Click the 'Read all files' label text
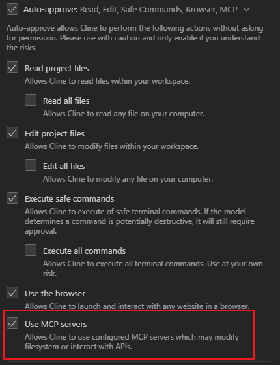 (66, 101)
